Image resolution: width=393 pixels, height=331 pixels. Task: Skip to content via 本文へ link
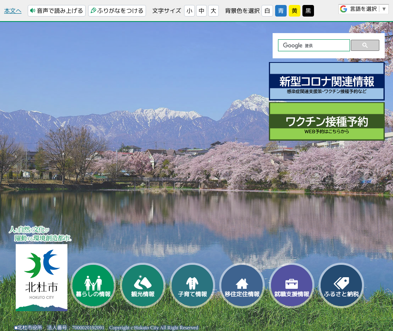(13, 11)
